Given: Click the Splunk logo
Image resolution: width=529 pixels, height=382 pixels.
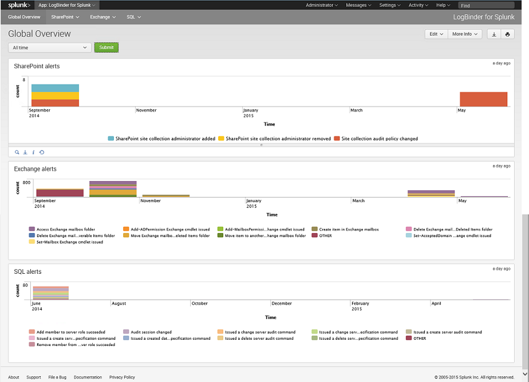Looking at the screenshot, I should [x=19, y=5].
